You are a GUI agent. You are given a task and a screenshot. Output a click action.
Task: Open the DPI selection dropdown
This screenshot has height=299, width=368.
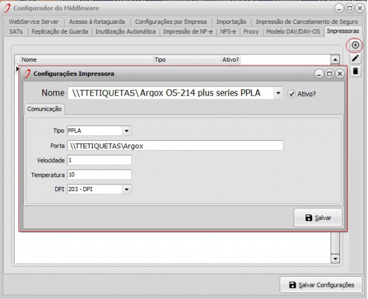126,189
